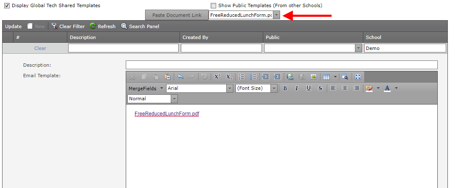463x188 pixels.
Task: Expand the insert table dropdown arrow
Action: coord(335,77)
